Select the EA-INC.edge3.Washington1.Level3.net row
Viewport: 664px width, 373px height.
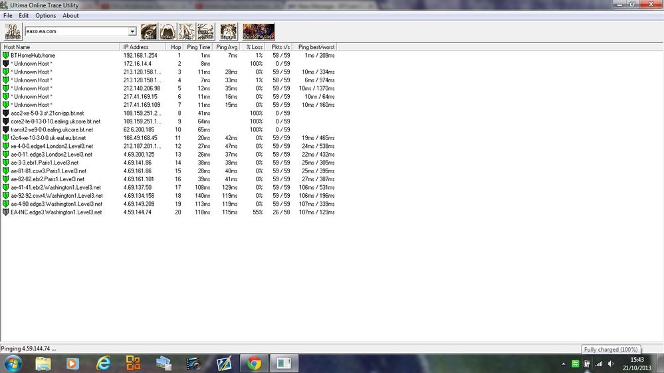pyautogui.click(x=169, y=212)
